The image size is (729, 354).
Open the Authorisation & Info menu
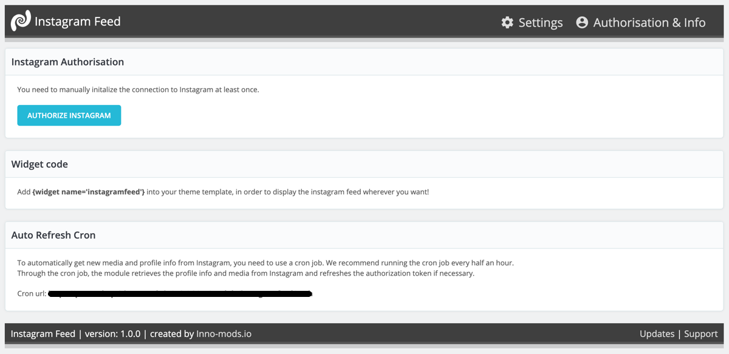(x=649, y=22)
